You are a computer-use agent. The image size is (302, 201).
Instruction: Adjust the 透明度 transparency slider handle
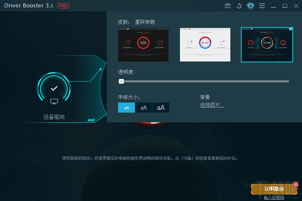121,81
